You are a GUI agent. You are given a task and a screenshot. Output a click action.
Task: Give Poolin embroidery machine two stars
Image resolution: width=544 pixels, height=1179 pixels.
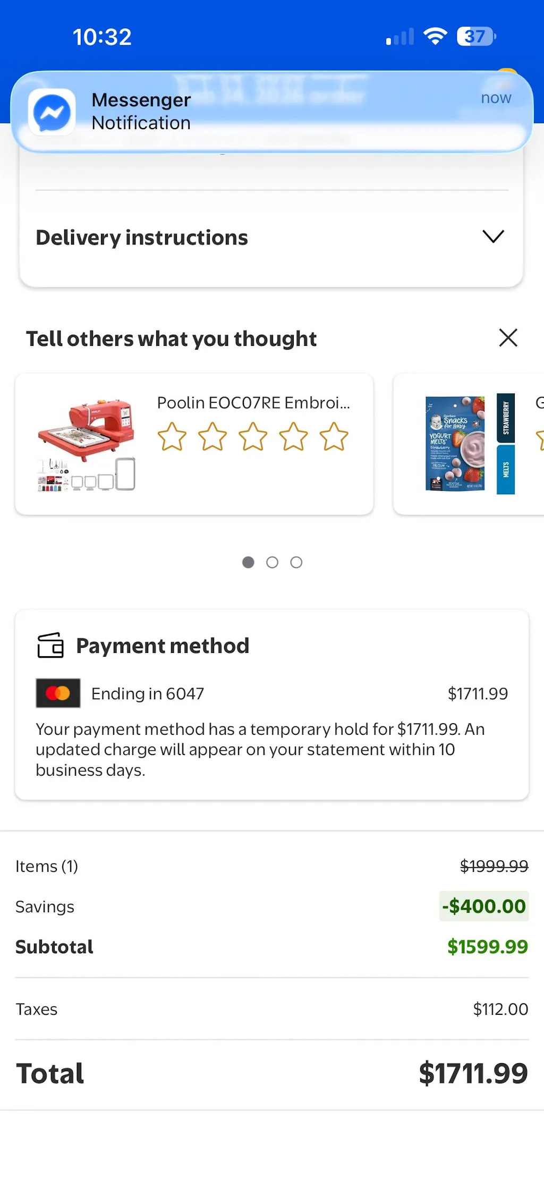[212, 437]
